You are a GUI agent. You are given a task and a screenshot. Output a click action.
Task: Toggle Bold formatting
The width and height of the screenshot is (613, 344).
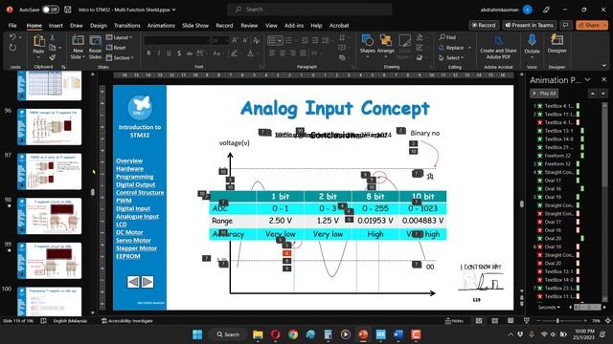(148, 54)
